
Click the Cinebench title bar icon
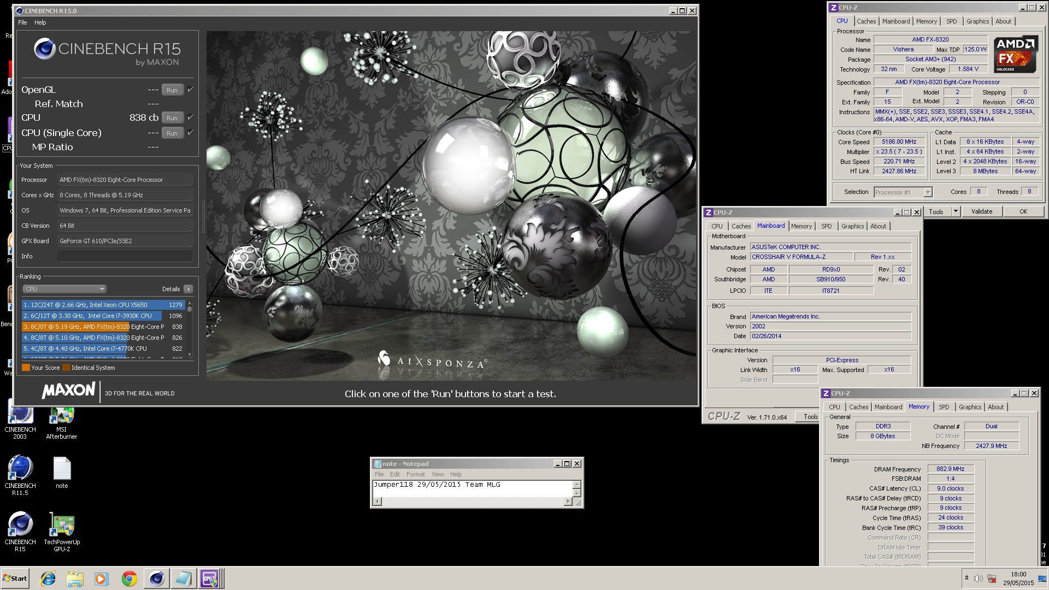point(20,10)
